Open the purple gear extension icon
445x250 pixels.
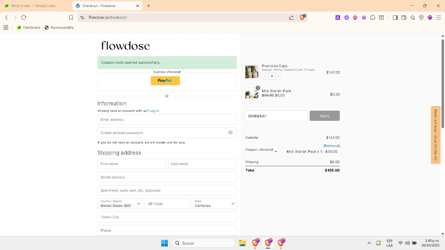tap(364, 17)
